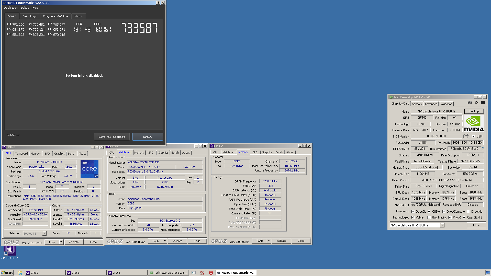Toggle the CUDA checkbox

(x=429, y=212)
